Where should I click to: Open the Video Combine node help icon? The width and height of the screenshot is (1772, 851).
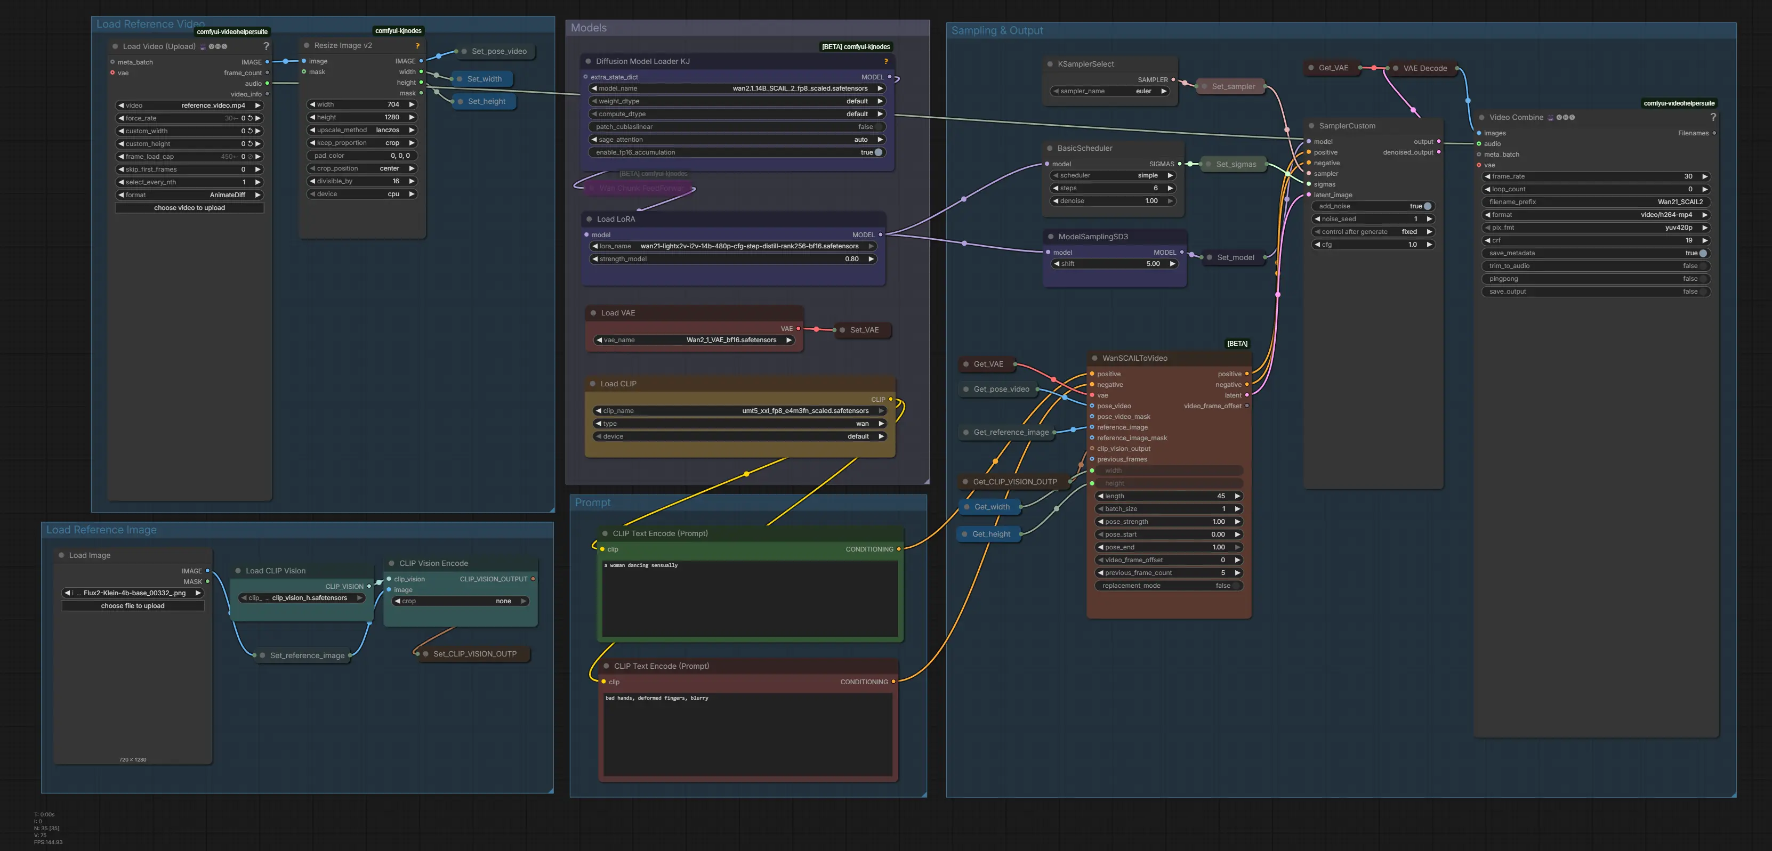1713,118
